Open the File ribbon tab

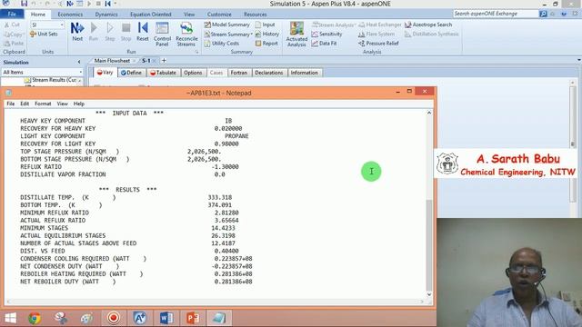[12, 15]
